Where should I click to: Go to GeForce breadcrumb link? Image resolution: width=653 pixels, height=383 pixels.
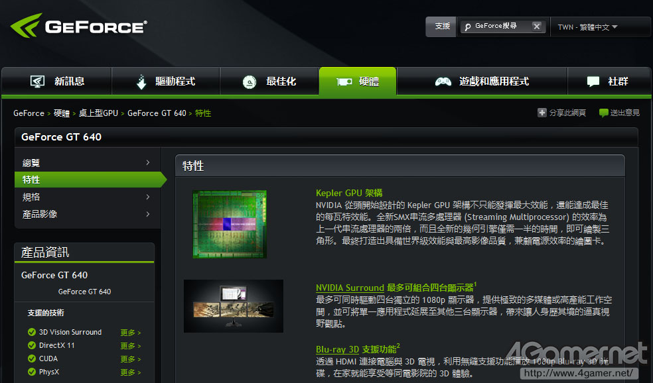[x=29, y=113]
